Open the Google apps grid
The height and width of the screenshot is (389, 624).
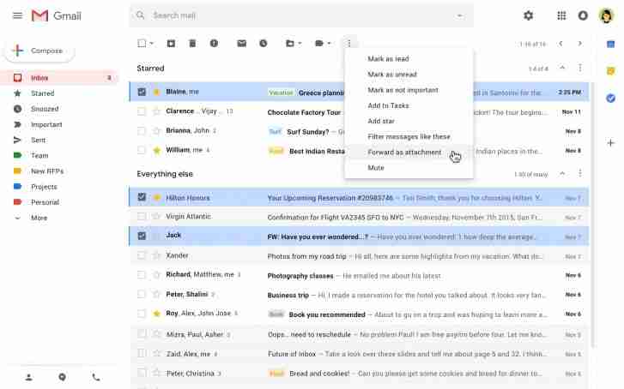coord(561,16)
